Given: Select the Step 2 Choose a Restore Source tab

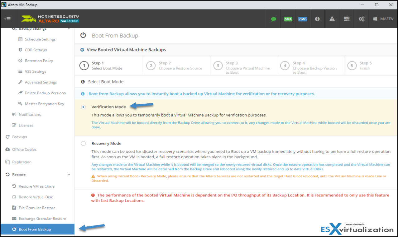Looking at the screenshot, I should (176, 66).
